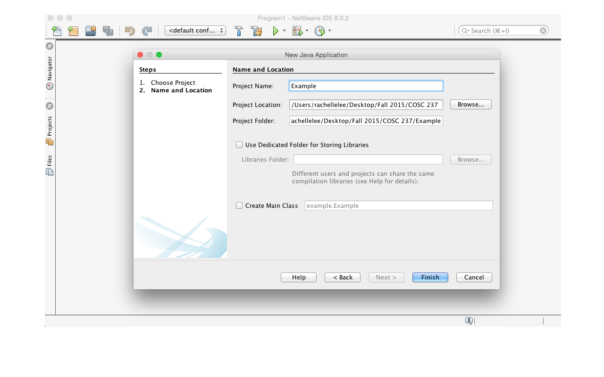This screenshot has width=604, height=377.
Task: Run the project with the green play icon
Action: coord(277,31)
